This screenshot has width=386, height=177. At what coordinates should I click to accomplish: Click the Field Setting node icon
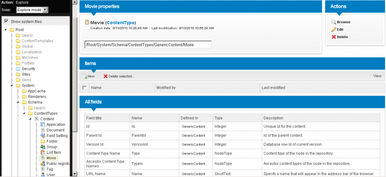coord(43,136)
